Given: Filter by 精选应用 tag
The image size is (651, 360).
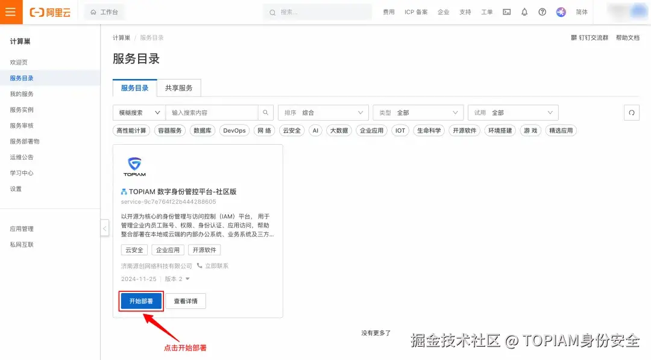Looking at the screenshot, I should [x=561, y=130].
